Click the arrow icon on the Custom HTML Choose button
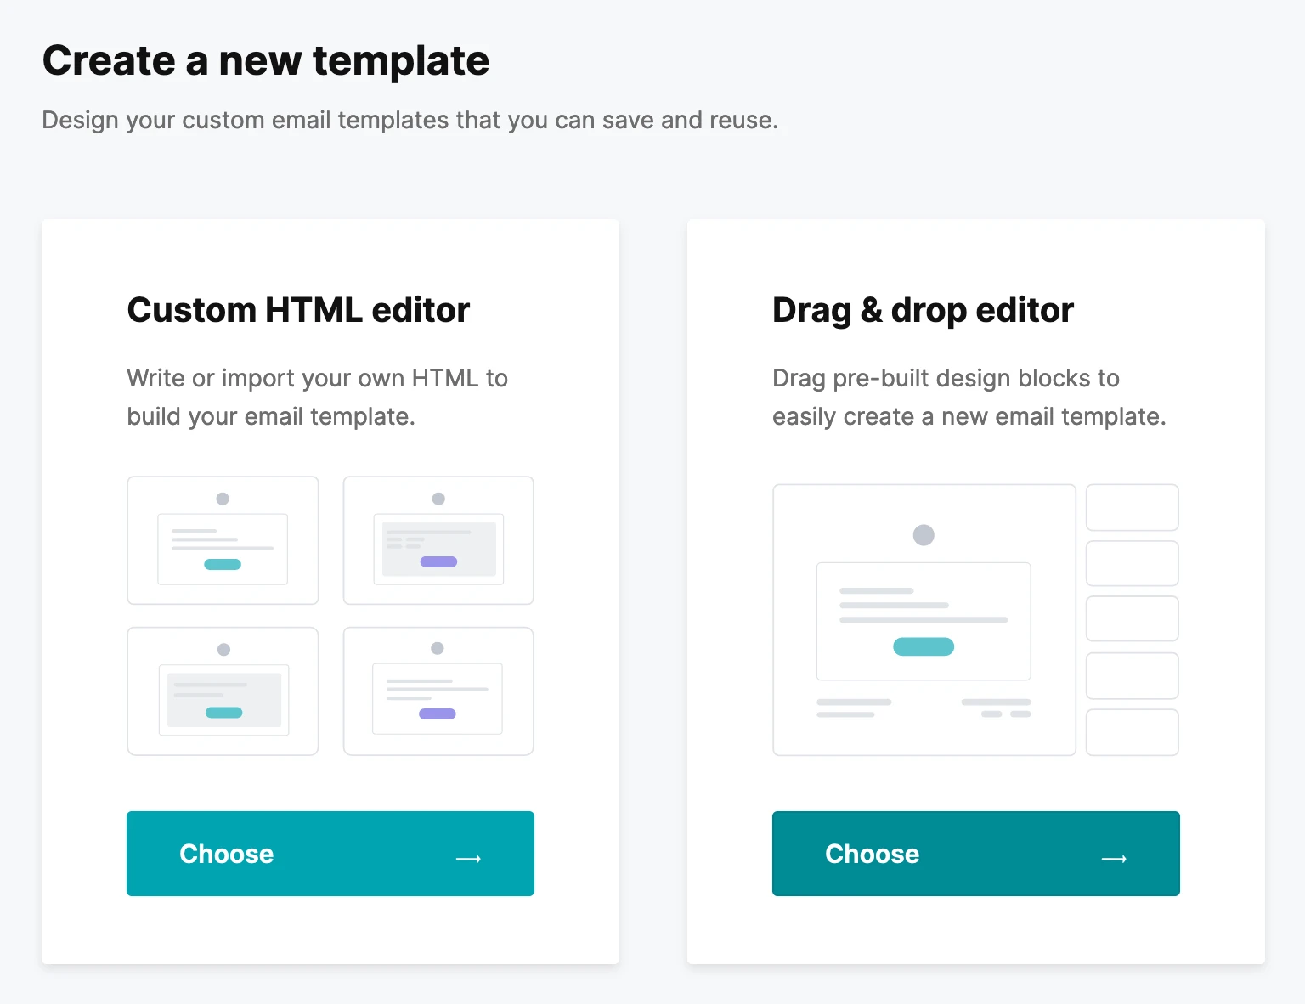1305x1004 pixels. pyautogui.click(x=468, y=859)
